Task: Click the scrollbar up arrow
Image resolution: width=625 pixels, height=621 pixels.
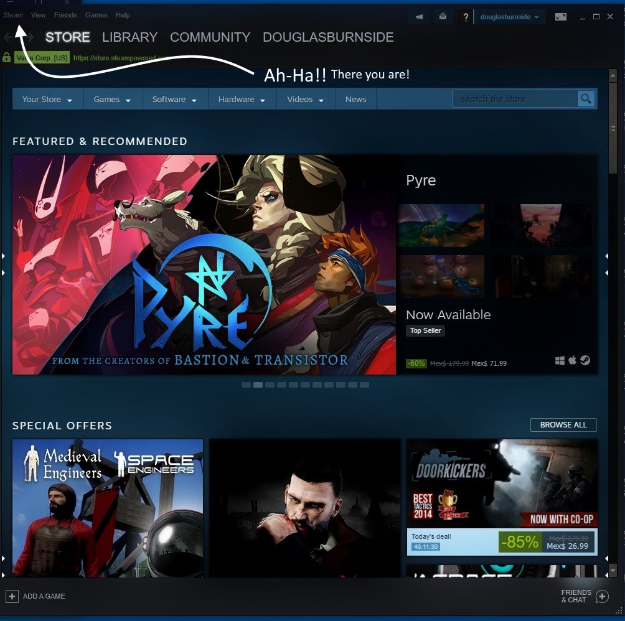Action: tap(613, 75)
